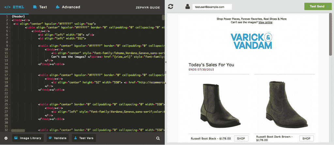Click the Varick & Vandam logo

(250, 41)
